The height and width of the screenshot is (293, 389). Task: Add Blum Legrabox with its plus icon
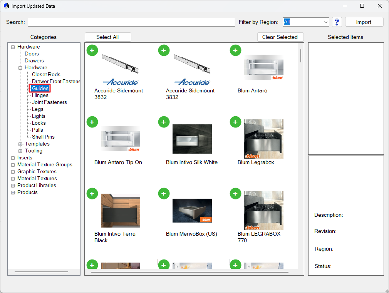click(235, 122)
